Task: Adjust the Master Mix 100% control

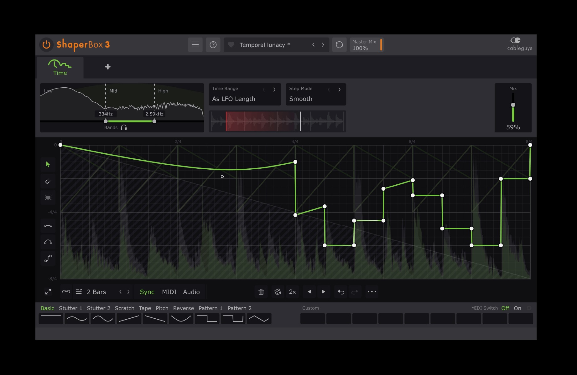Action: [366, 45]
